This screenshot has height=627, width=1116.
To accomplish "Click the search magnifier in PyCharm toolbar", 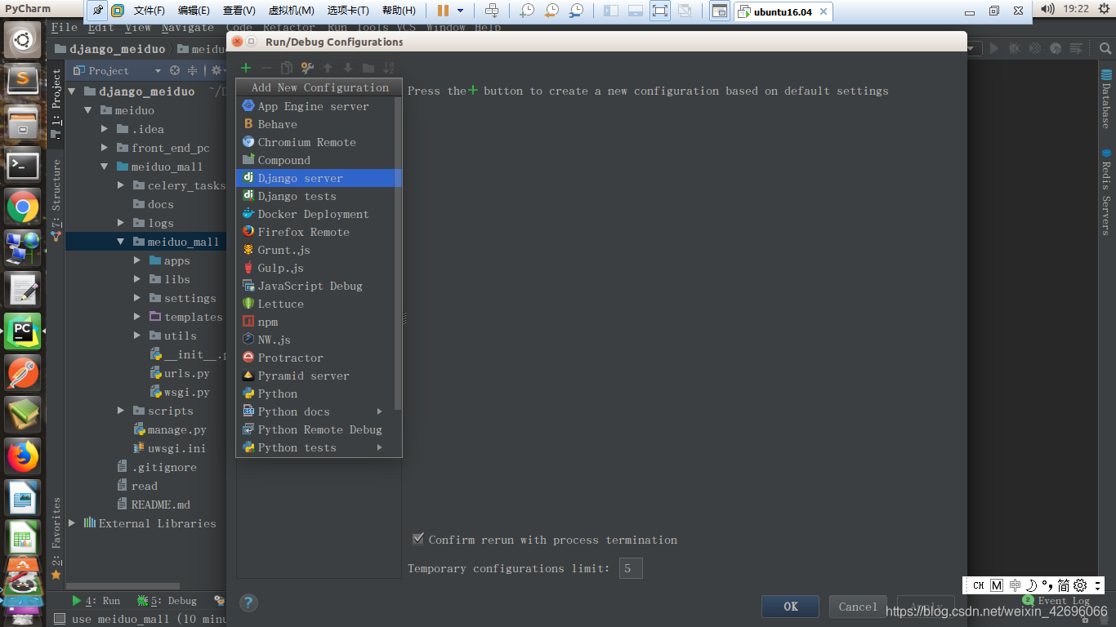I will click(x=1103, y=47).
